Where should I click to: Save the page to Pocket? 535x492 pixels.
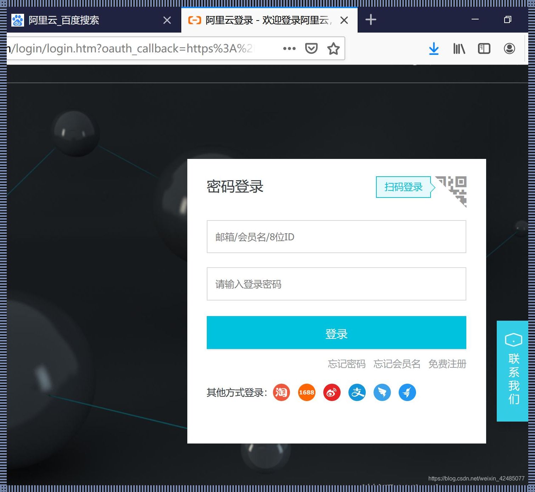click(x=311, y=48)
